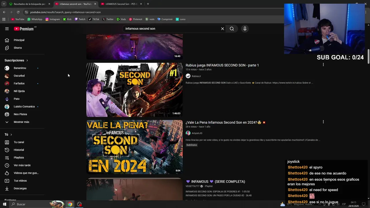The height and width of the screenshot is (208, 370).
Task: Open the Chrome apps grid shortcut
Action: [4, 19]
